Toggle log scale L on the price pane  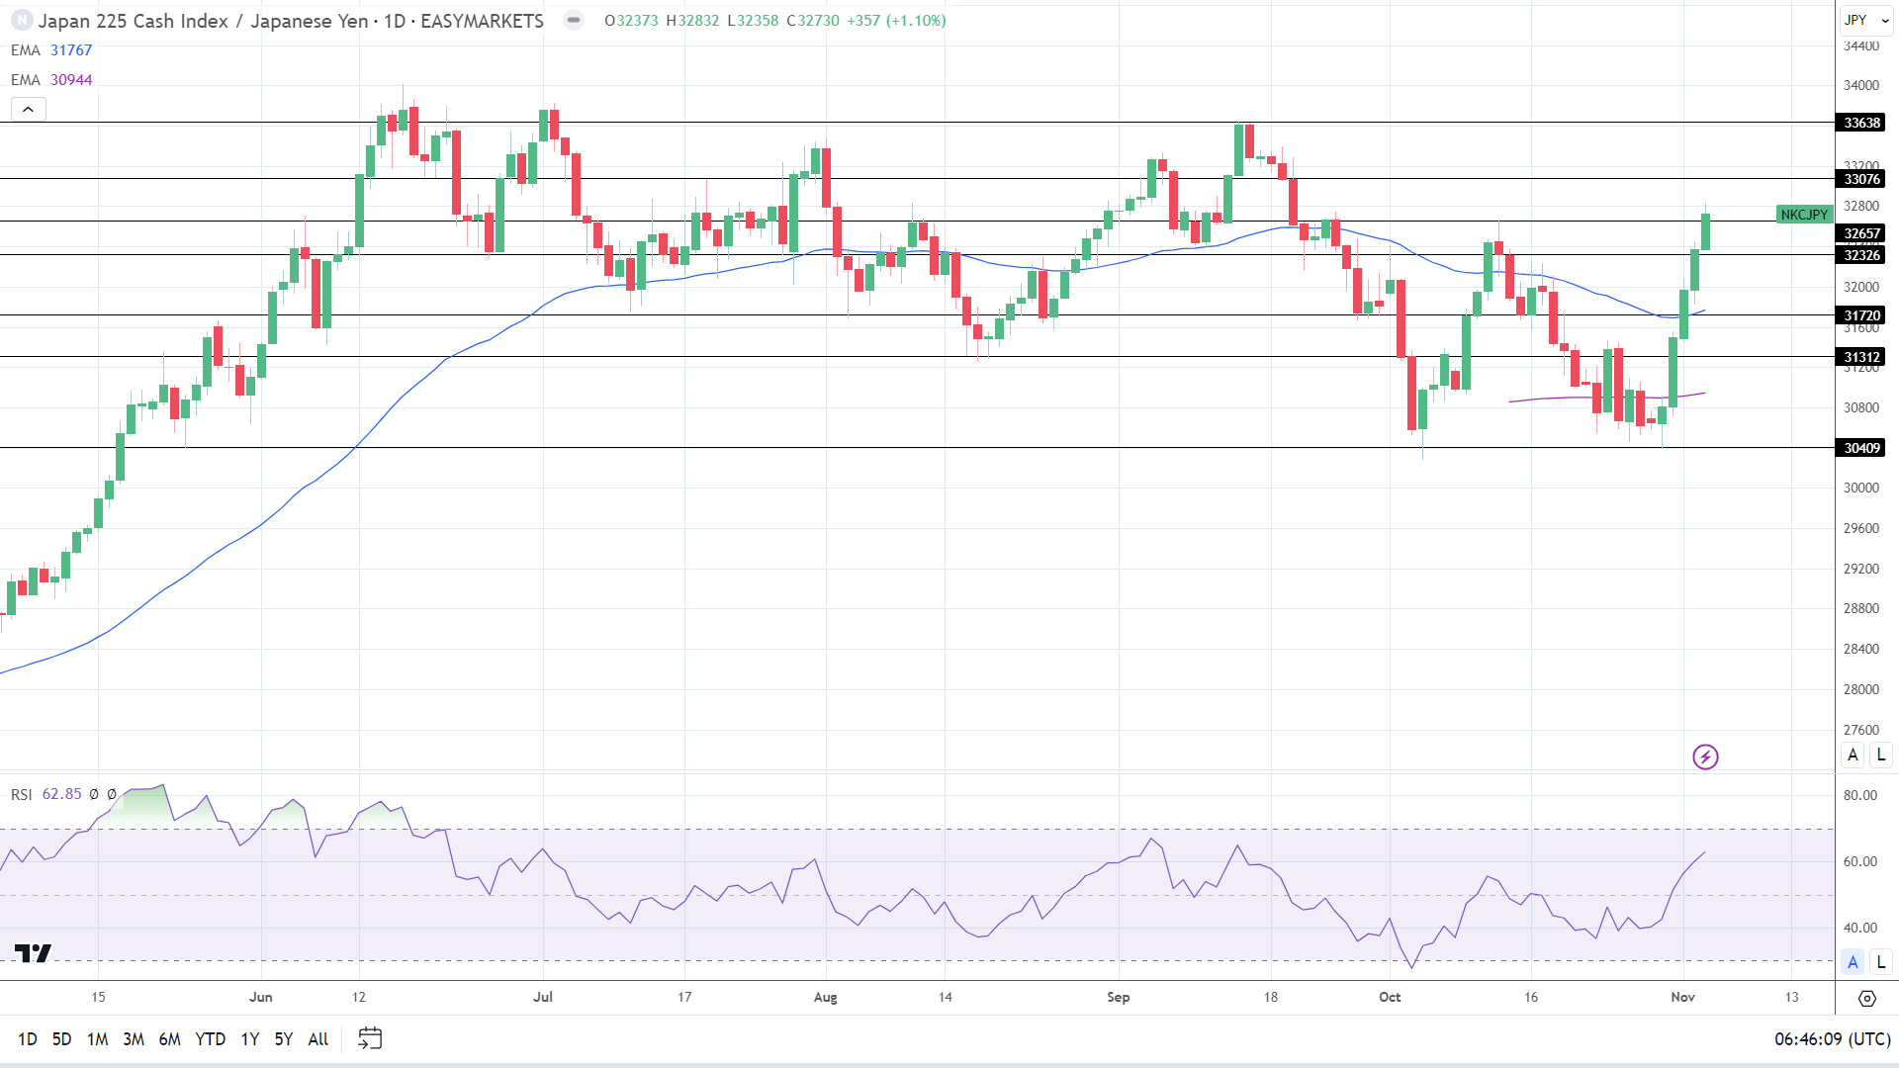(1881, 755)
